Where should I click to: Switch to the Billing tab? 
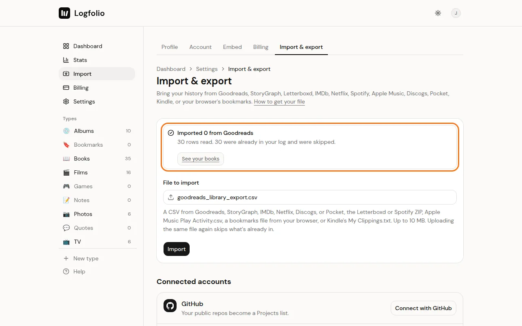[x=261, y=47]
